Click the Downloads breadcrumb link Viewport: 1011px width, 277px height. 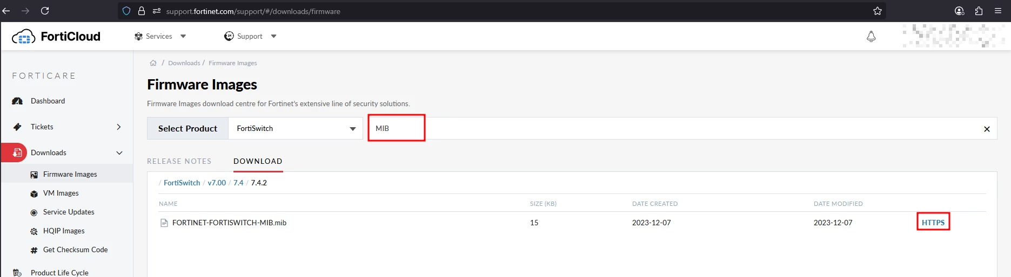[x=184, y=63]
